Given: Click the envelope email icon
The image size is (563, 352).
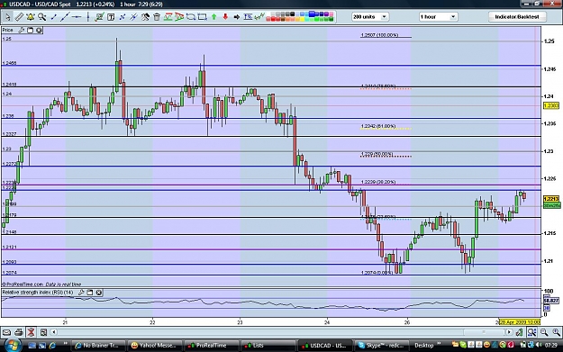Looking at the screenshot, I should 7,332.
